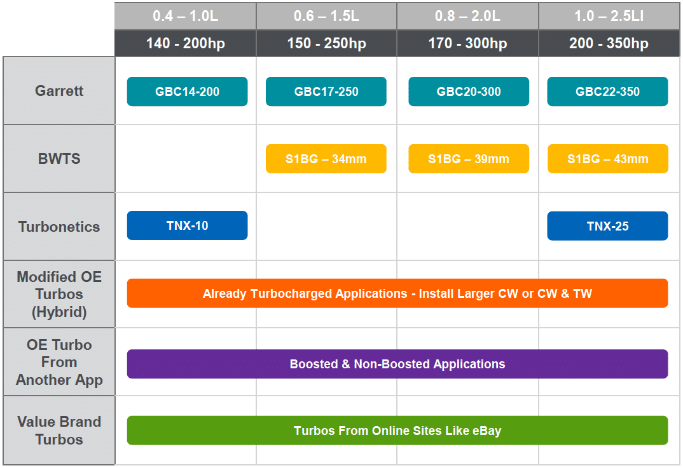Select the Turbonetics row label

(59, 227)
